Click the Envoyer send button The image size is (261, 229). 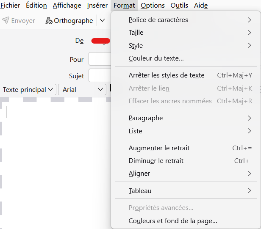tap(19, 20)
